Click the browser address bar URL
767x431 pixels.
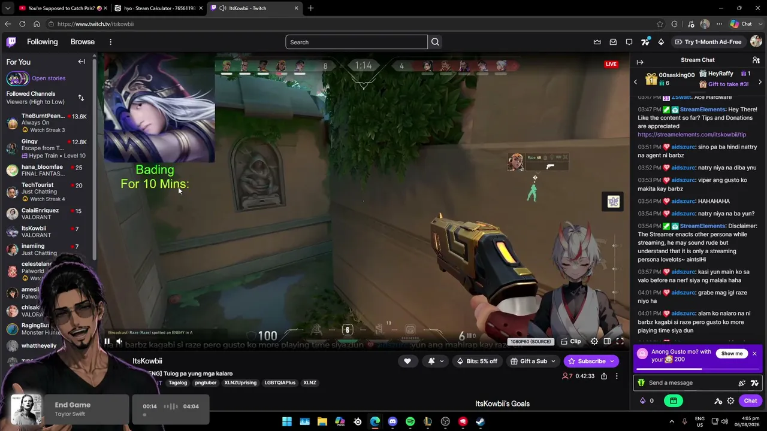click(x=95, y=24)
